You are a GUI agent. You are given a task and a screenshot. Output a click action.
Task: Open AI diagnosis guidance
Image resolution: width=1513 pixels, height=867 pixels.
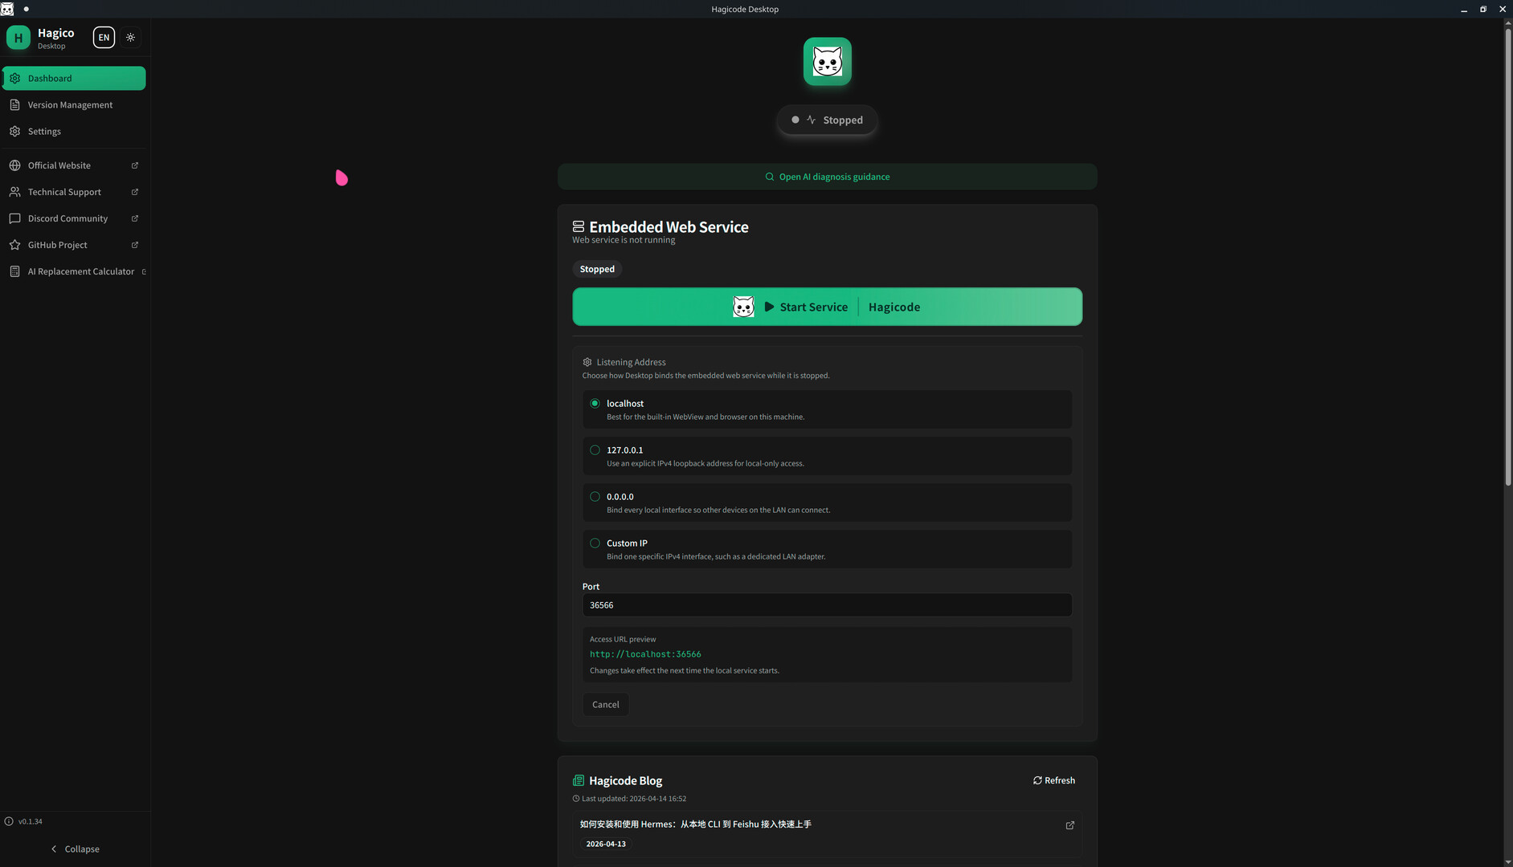[x=827, y=177]
